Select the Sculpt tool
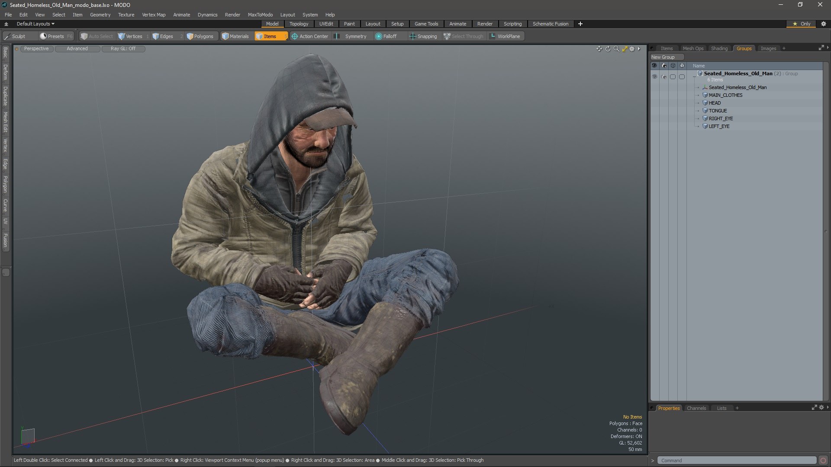Viewport: 831px width, 467px height. pos(15,36)
